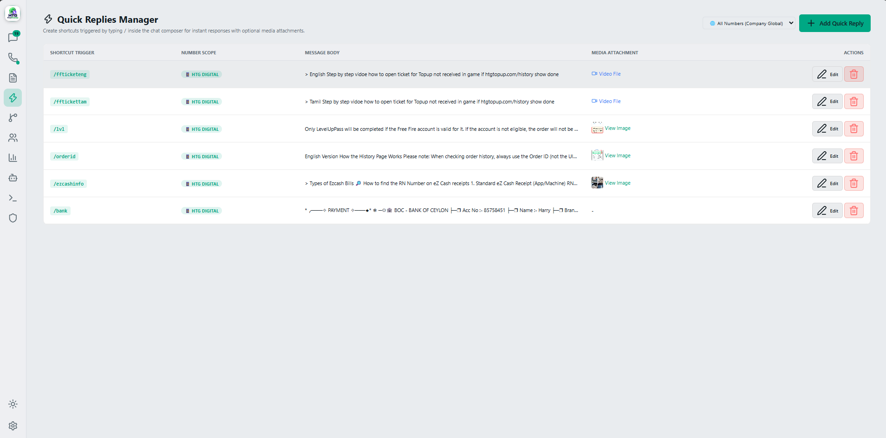Viewport: 886px width, 438px height.
Task: Delete the /ffticketkettam quick reply
Action: click(853, 102)
